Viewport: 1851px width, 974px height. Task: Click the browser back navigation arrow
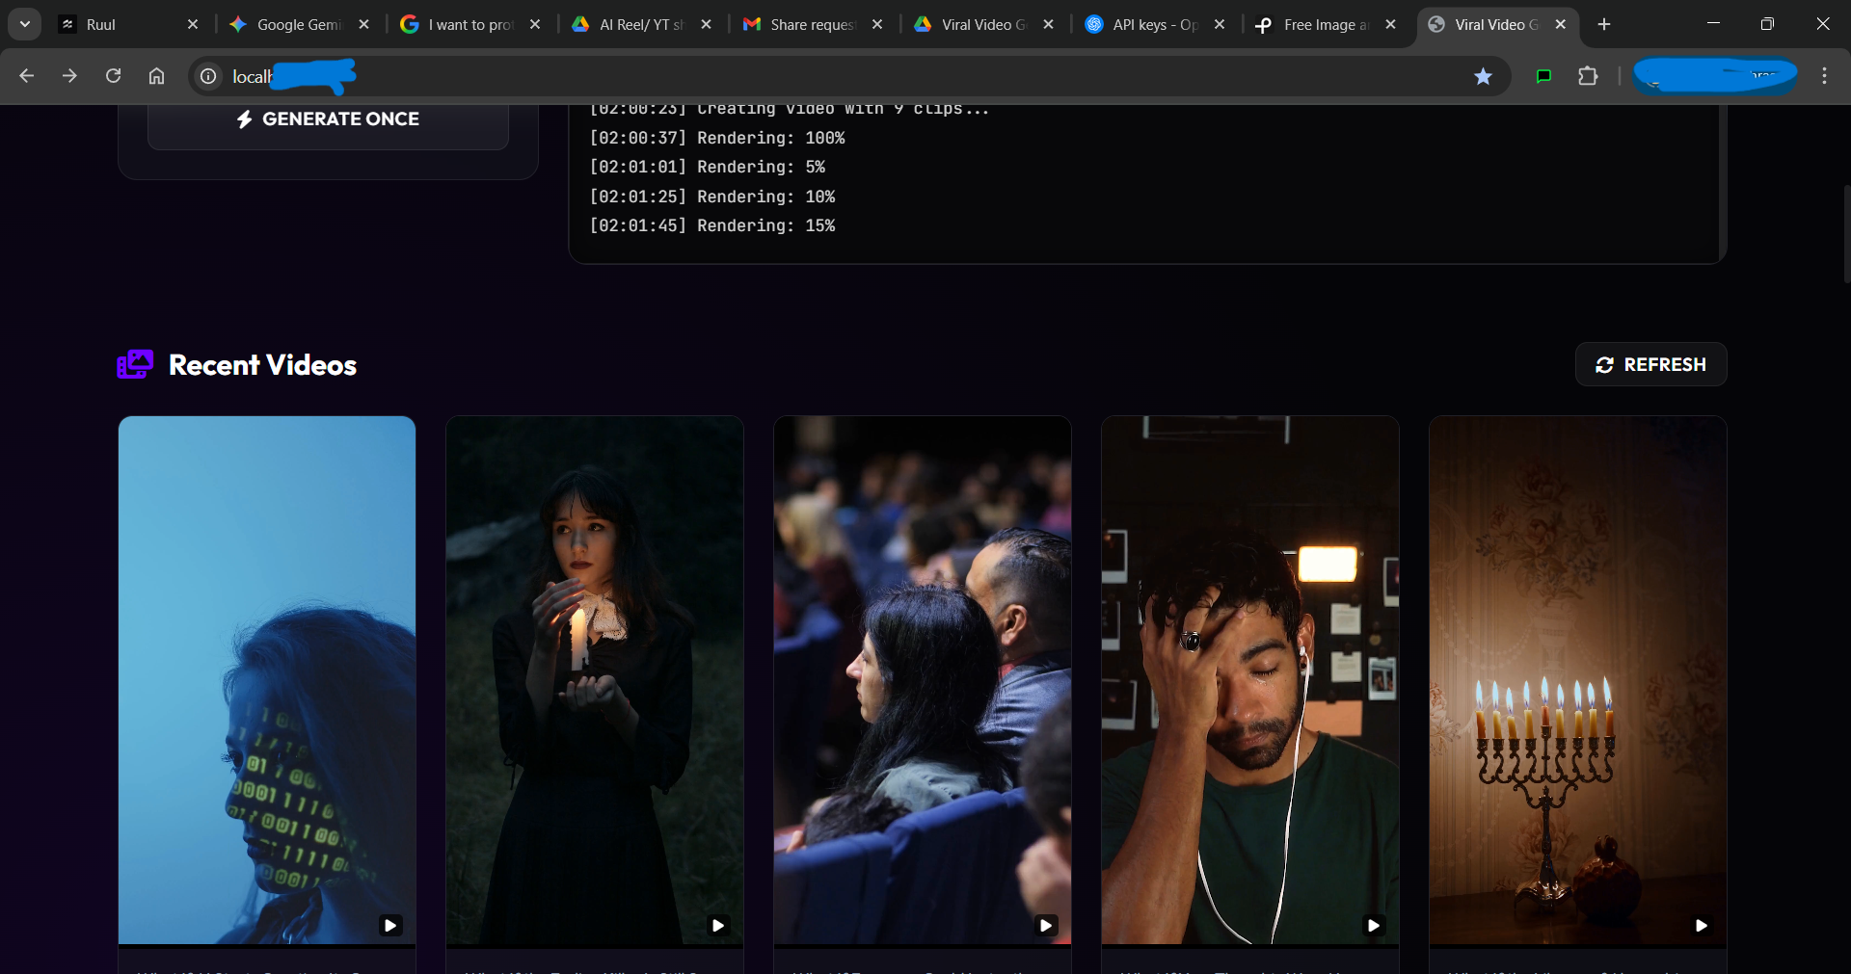[x=26, y=76]
